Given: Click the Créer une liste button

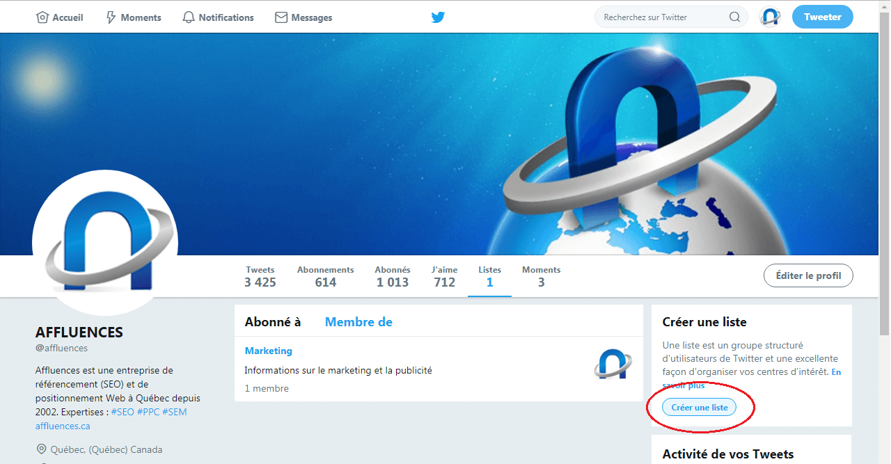Looking at the screenshot, I should point(699,408).
